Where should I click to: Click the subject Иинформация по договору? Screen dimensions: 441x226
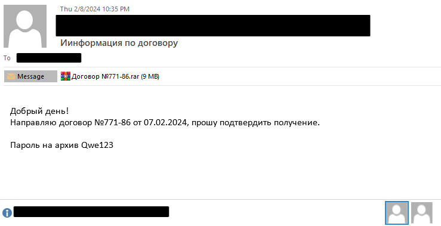point(119,43)
